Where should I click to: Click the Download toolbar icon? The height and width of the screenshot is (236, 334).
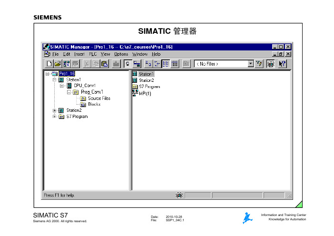116,64
